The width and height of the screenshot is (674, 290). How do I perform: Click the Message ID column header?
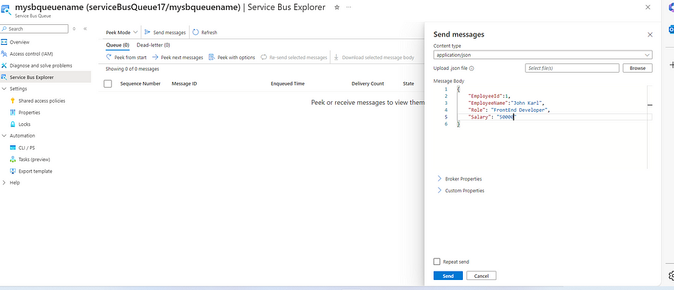tap(184, 84)
